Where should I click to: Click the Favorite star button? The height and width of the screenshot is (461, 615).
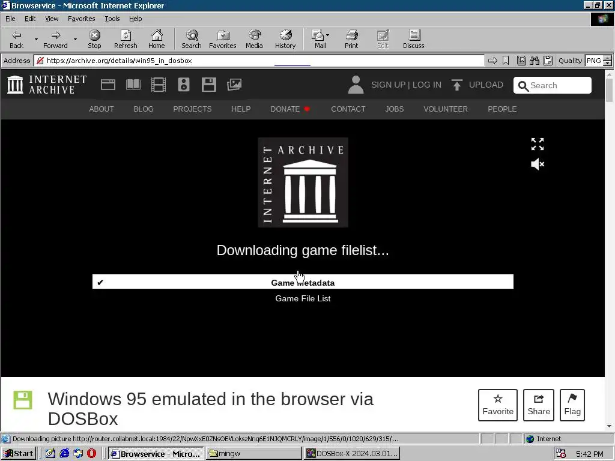tap(498, 405)
